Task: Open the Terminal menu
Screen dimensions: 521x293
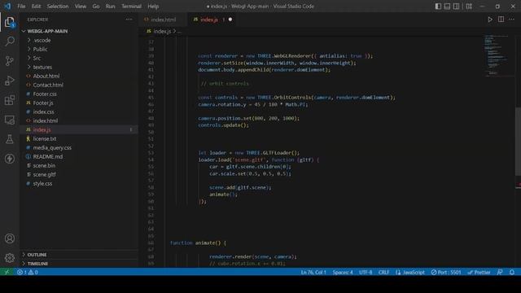Action: (131, 7)
